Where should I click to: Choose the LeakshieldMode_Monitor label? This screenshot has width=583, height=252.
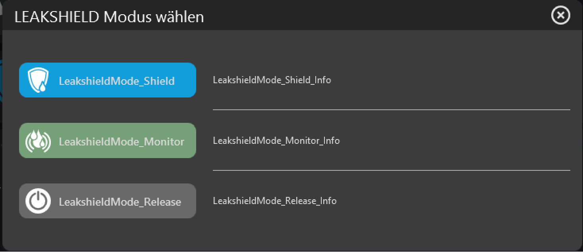point(122,141)
